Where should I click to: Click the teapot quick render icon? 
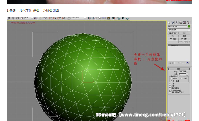point(127,18)
